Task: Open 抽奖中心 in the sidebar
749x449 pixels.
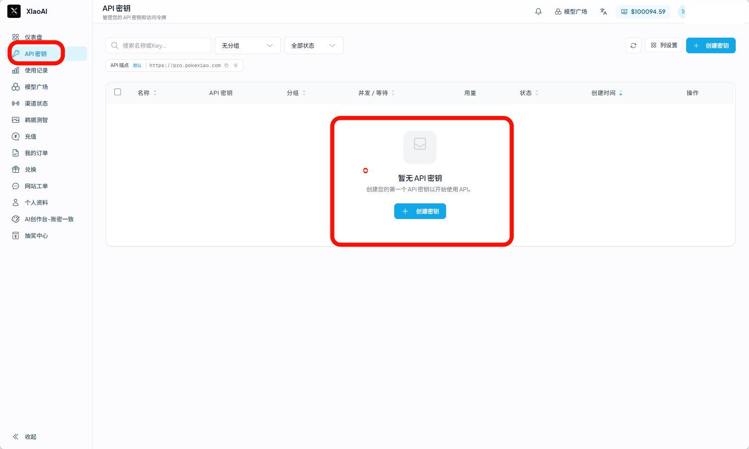Action: pos(46,236)
